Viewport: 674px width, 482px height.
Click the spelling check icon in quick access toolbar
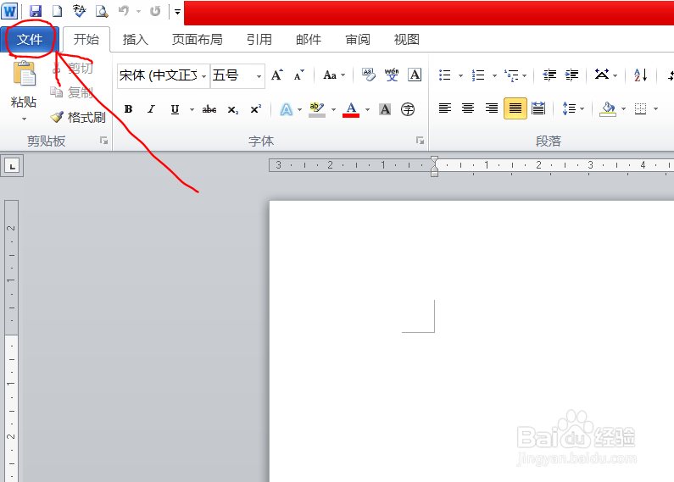(79, 11)
